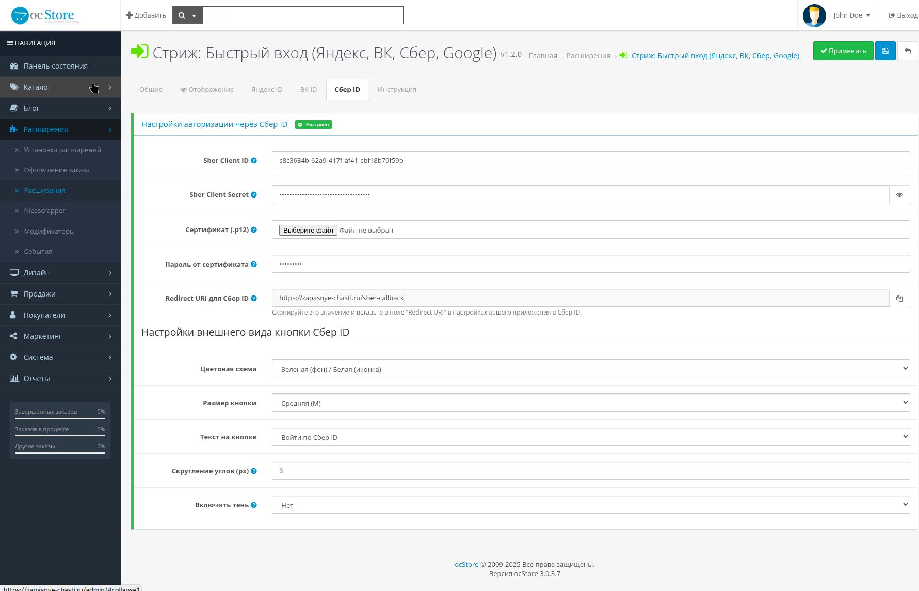Open Панель состояния dashboard item
Image resolution: width=919 pixels, height=591 pixels.
60,66
